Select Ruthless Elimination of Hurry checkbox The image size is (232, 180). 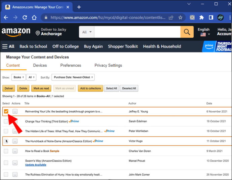point(6,174)
